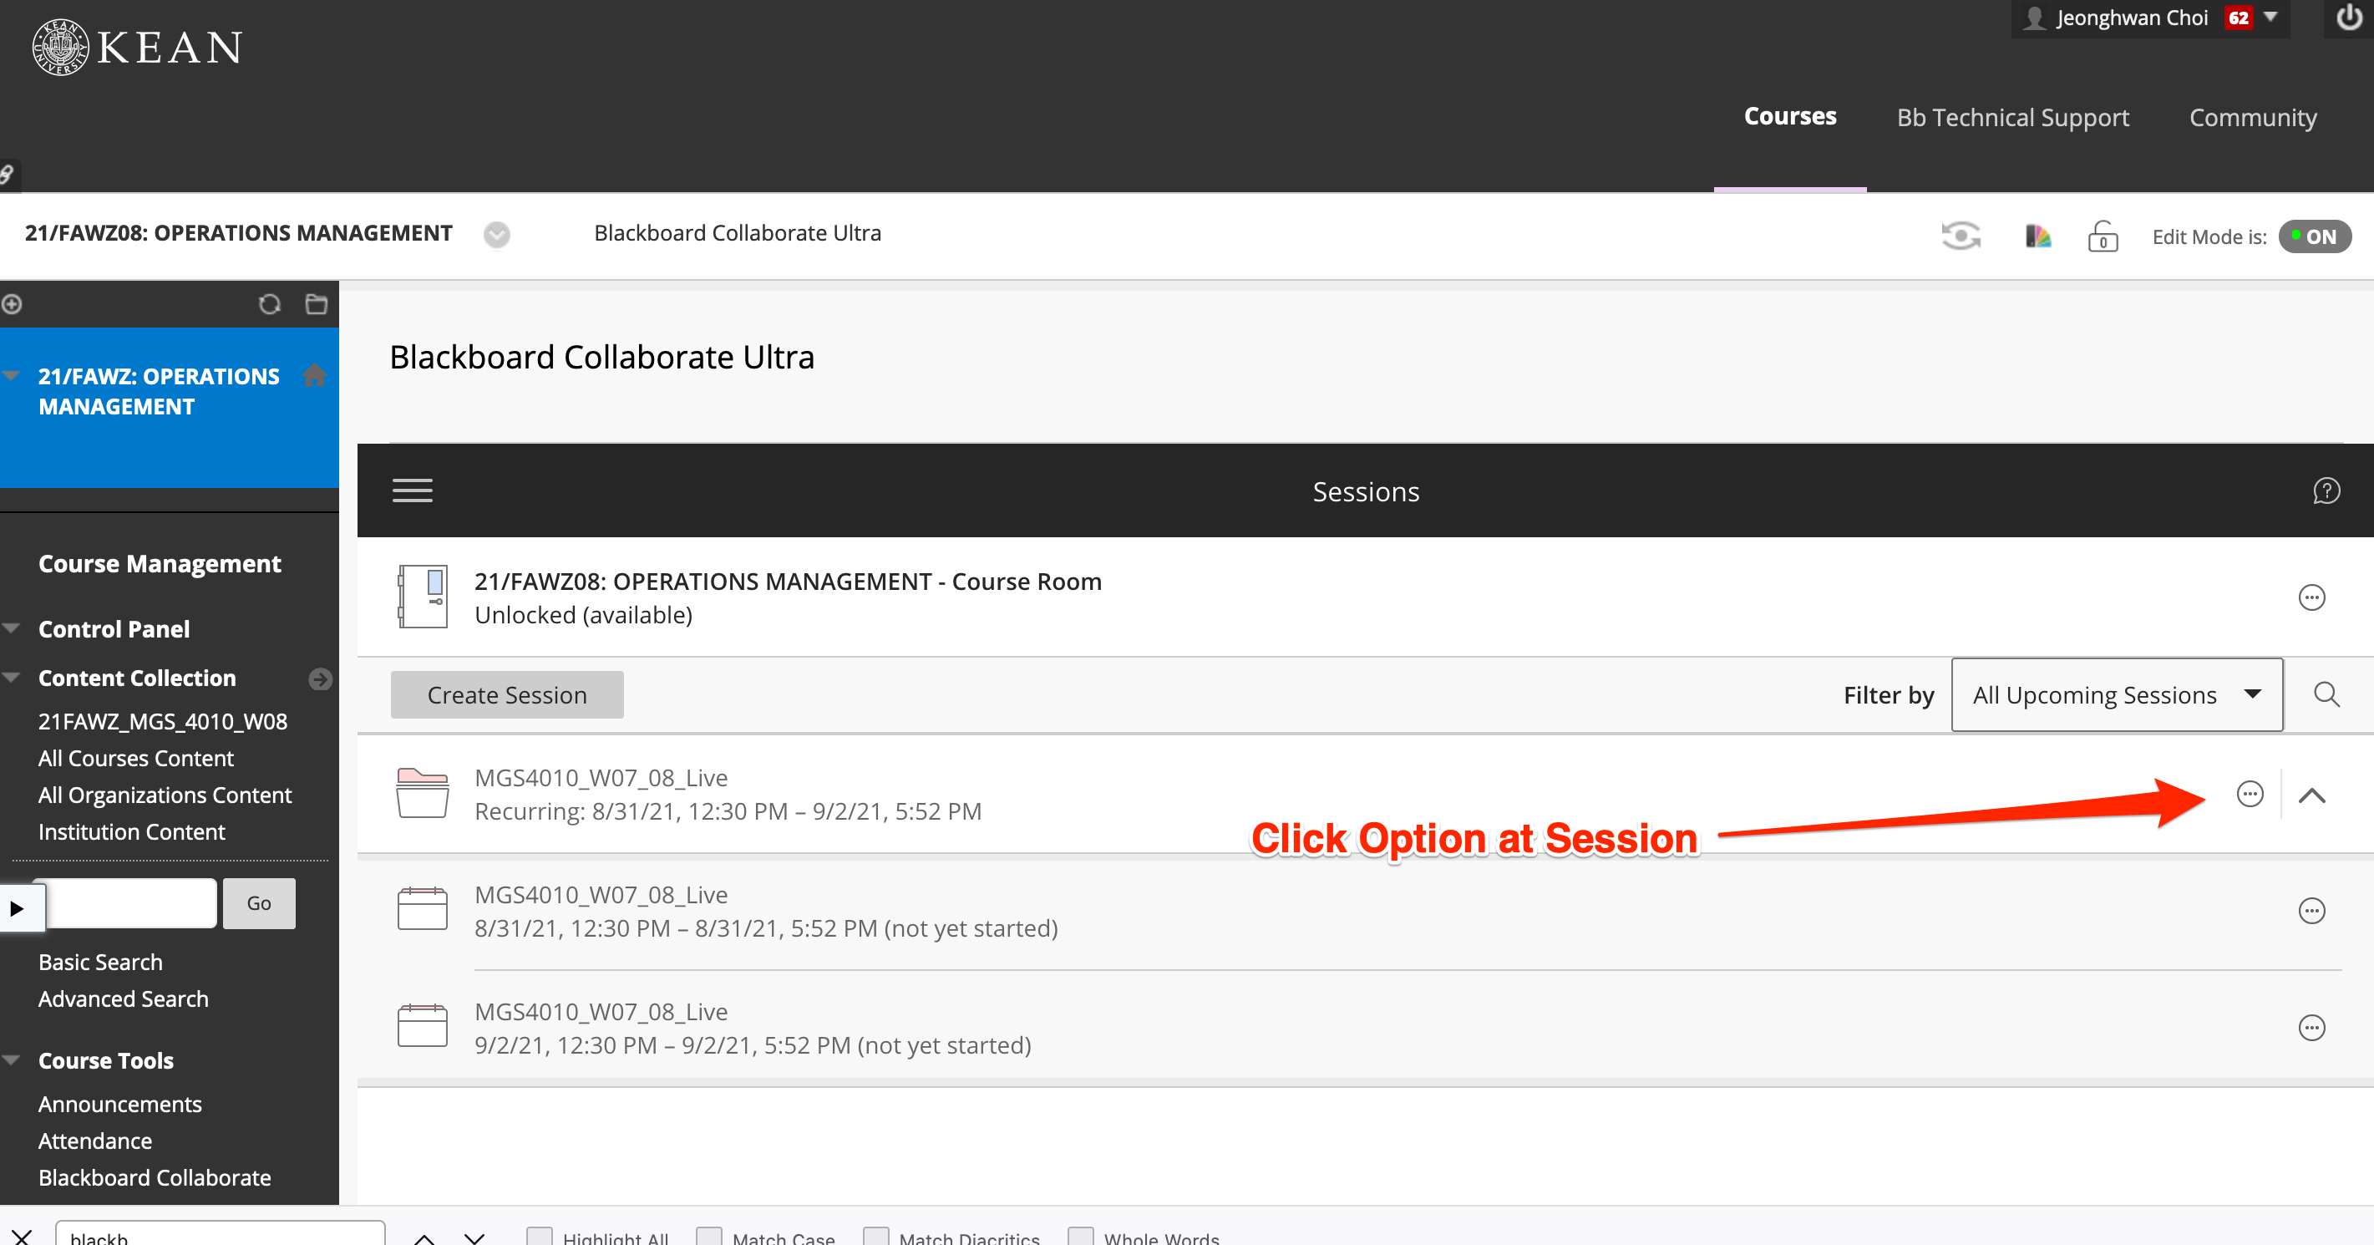Image resolution: width=2374 pixels, height=1245 pixels.
Task: Open course menu folder view icon
Action: pos(316,304)
